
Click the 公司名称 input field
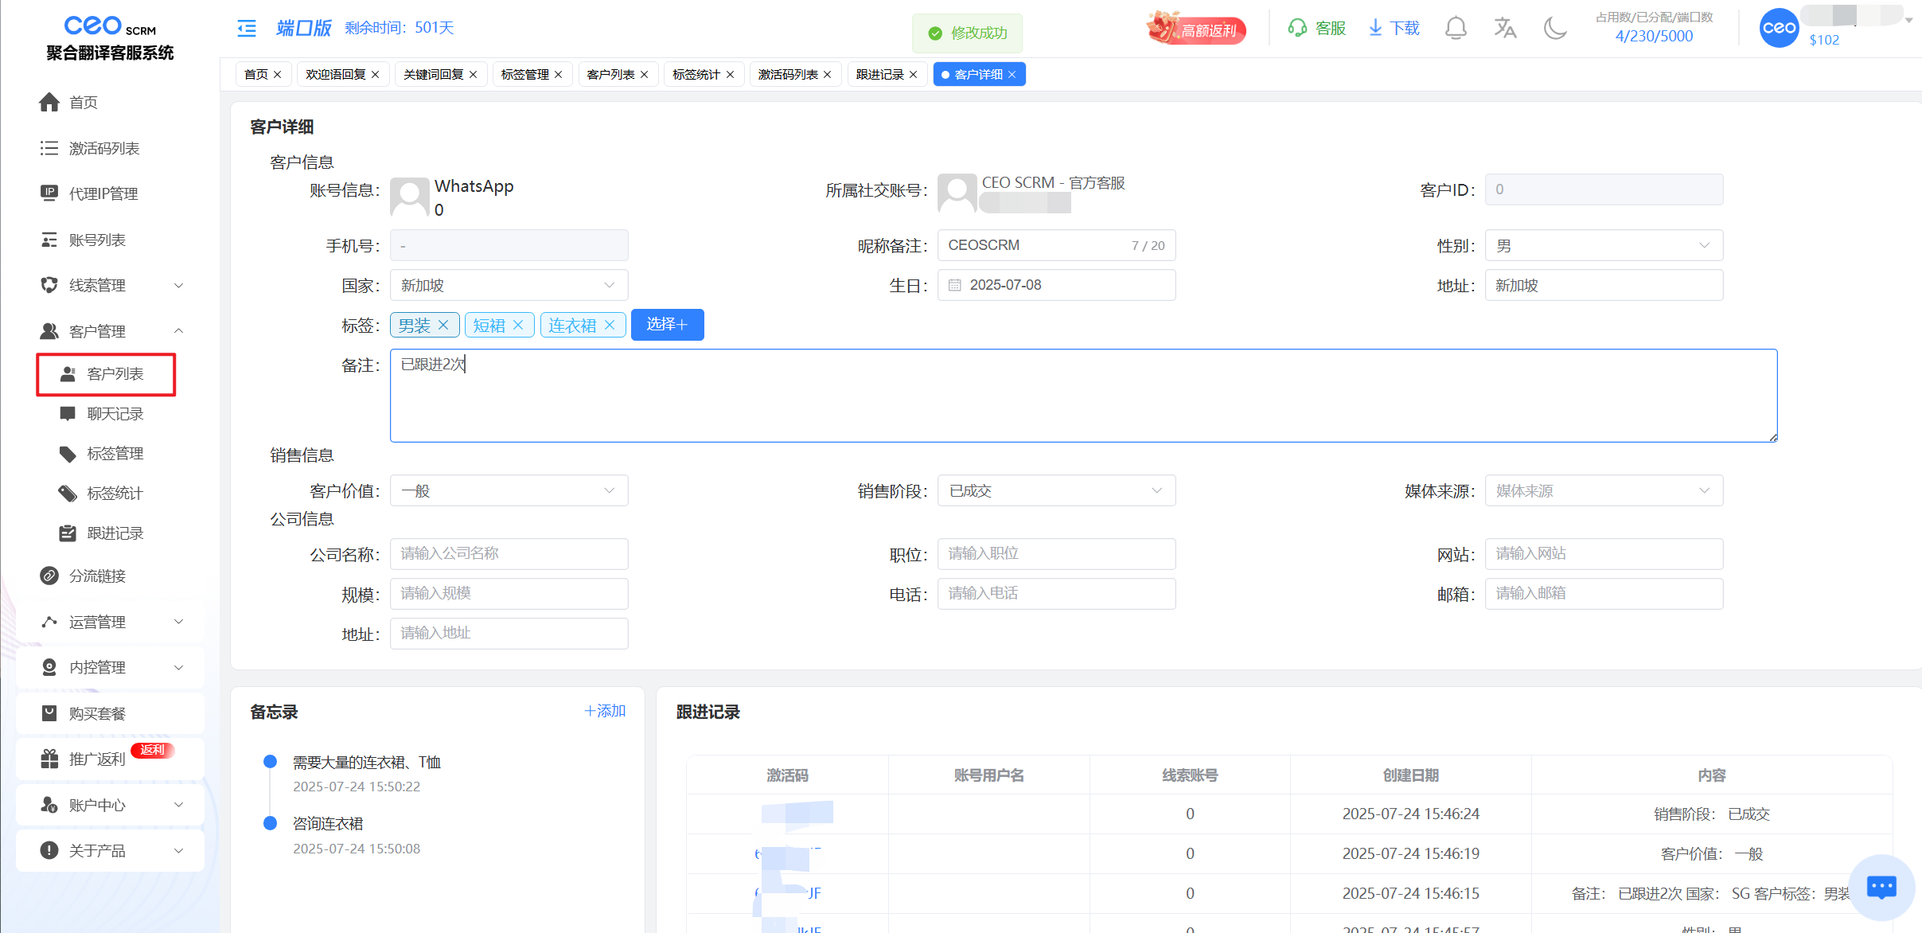(509, 554)
